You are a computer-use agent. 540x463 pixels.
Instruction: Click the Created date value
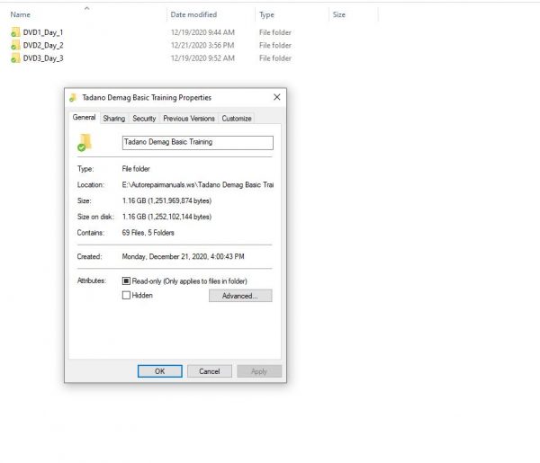(x=183, y=256)
